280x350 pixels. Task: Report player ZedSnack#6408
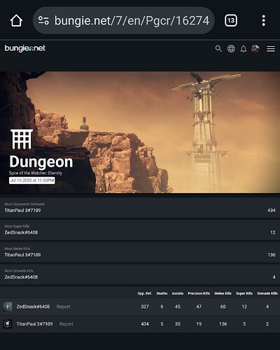(63, 307)
